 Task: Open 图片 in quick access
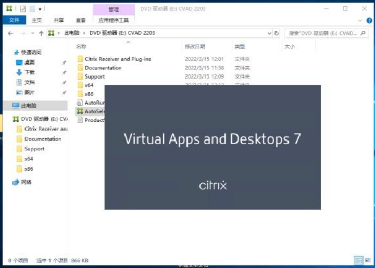pos(26,93)
